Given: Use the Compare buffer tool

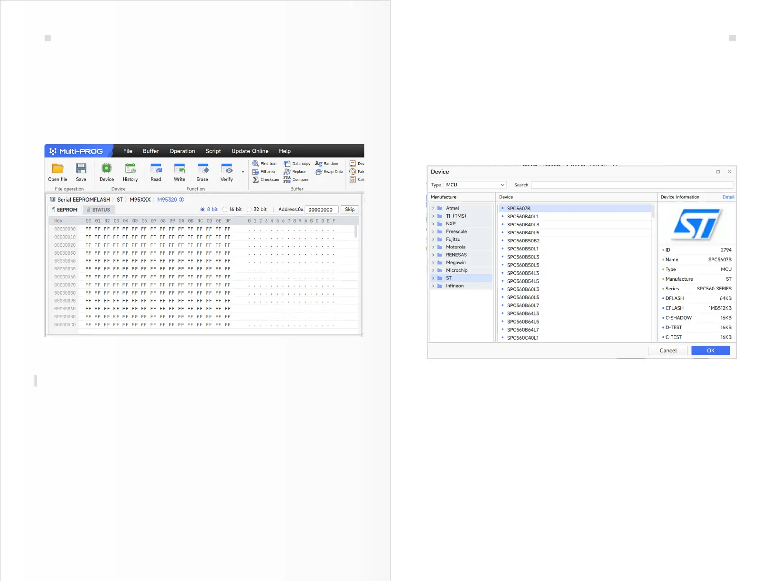Looking at the screenshot, I should (296, 180).
